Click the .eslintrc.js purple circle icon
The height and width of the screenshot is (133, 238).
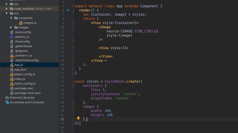pyautogui.click(x=12, y=37)
